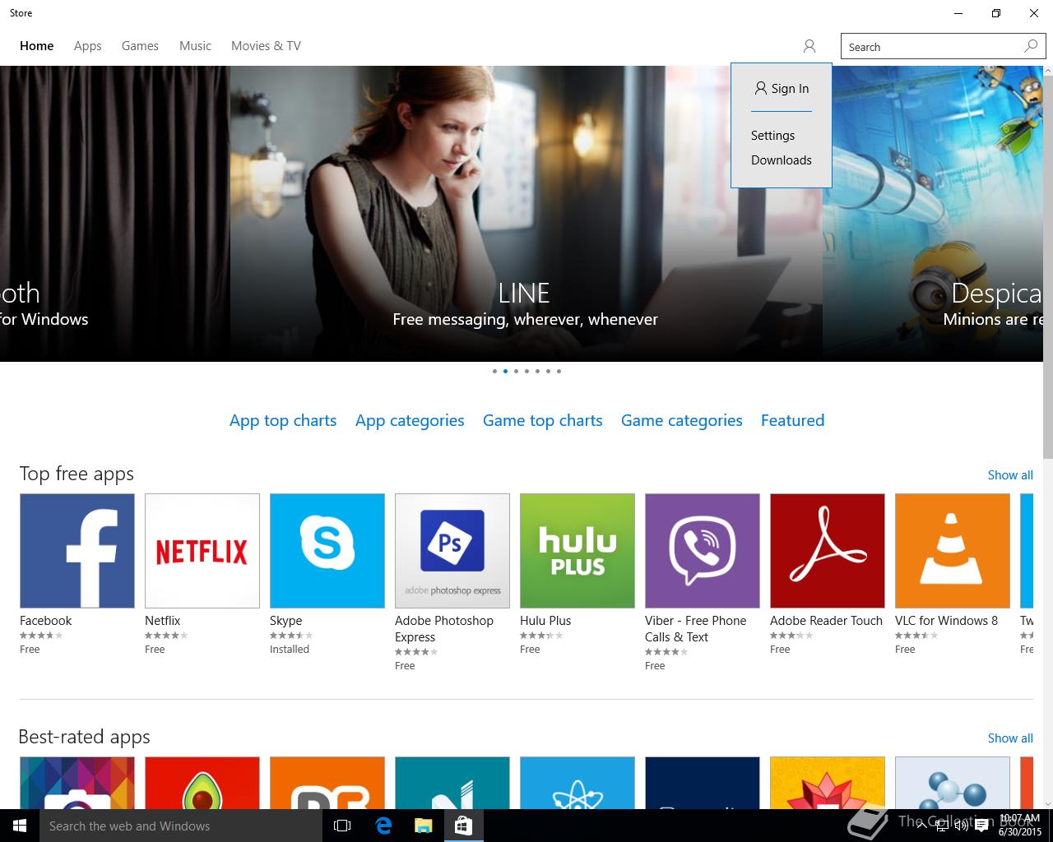1053x842 pixels.
Task: Choose Sign In from account menu
Action: pos(782,88)
